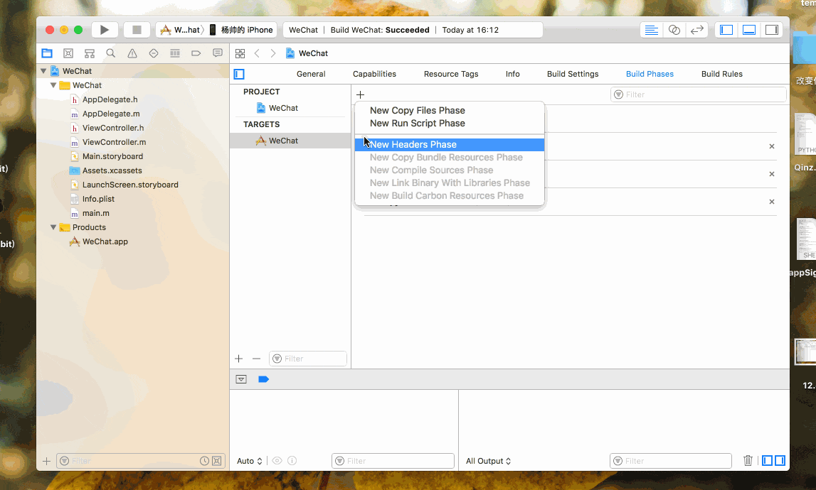This screenshot has width=816, height=490.
Task: Toggle the Utilities pane visibility
Action: (772, 30)
